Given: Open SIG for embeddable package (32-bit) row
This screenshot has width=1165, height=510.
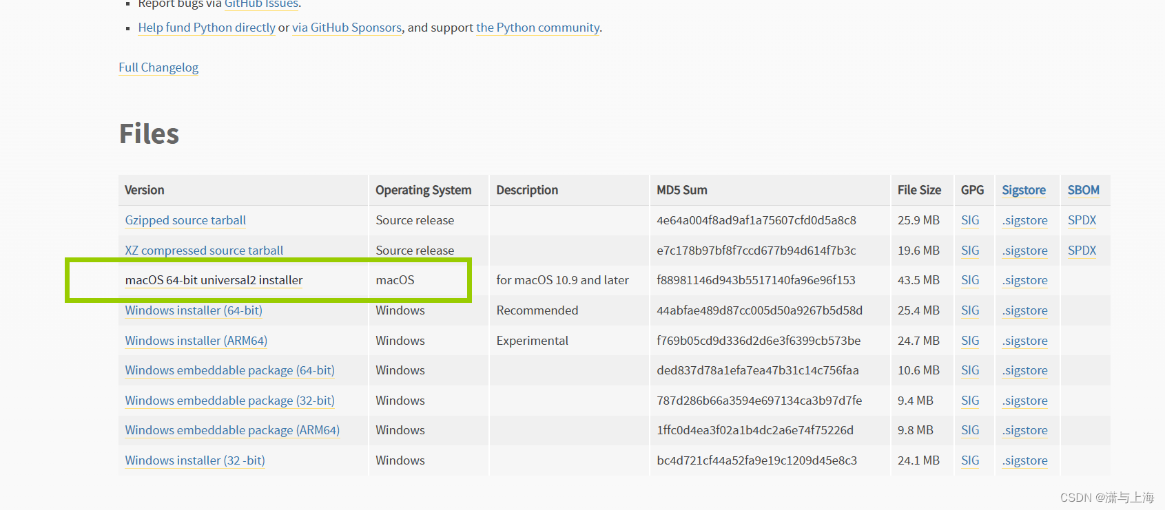Looking at the screenshot, I should pyautogui.click(x=970, y=401).
